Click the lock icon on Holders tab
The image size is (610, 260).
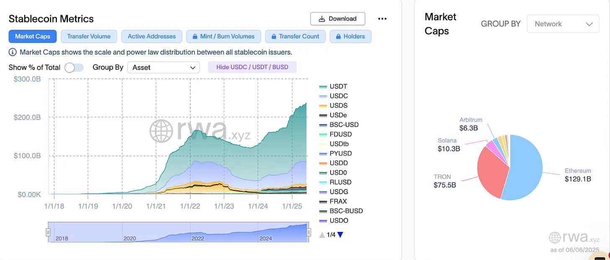339,36
